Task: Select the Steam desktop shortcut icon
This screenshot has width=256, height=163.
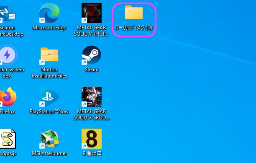Action: pyautogui.click(x=92, y=55)
